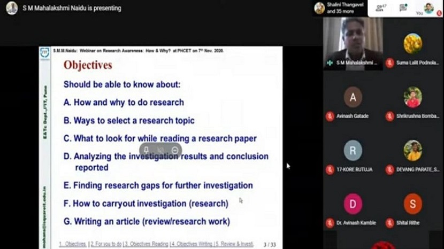The width and height of the screenshot is (444, 249).
Task: Click the presenter avatar beside 'is presenting'
Action: [12, 8]
